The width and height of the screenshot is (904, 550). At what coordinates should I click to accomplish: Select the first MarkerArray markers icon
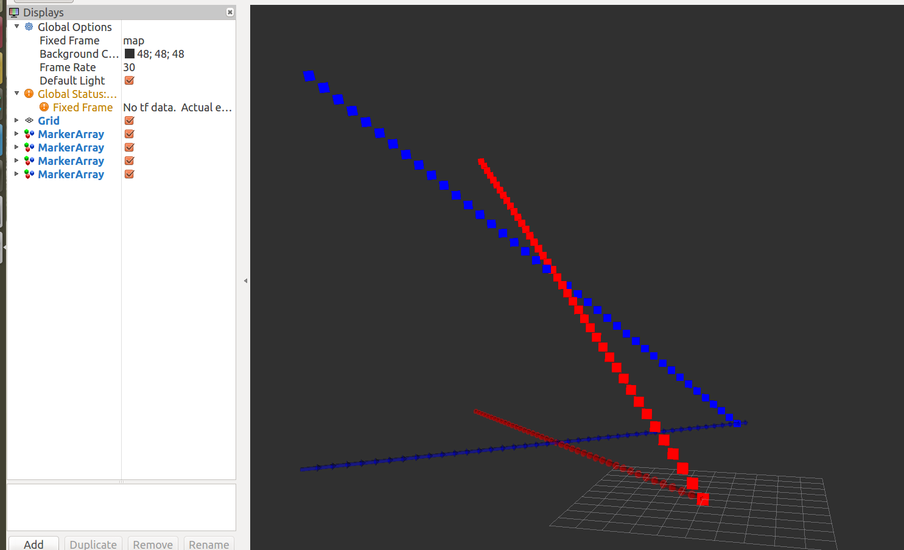[29, 134]
